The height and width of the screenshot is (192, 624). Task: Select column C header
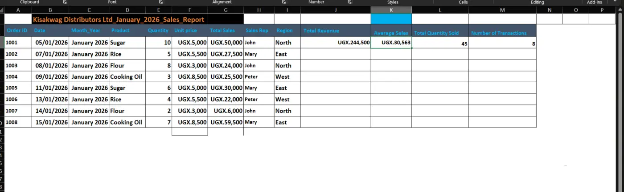tap(89, 10)
